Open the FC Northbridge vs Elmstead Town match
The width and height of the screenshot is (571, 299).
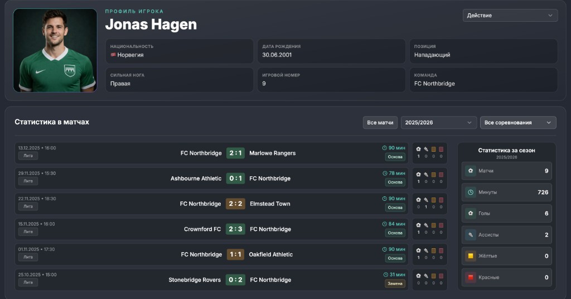pyautogui.click(x=231, y=204)
